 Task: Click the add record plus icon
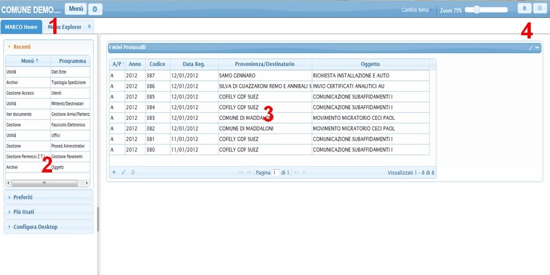point(114,172)
